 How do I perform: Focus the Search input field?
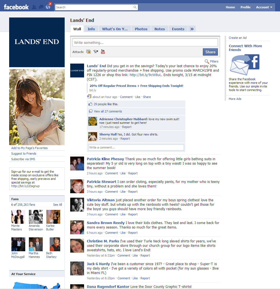pos(94,7)
